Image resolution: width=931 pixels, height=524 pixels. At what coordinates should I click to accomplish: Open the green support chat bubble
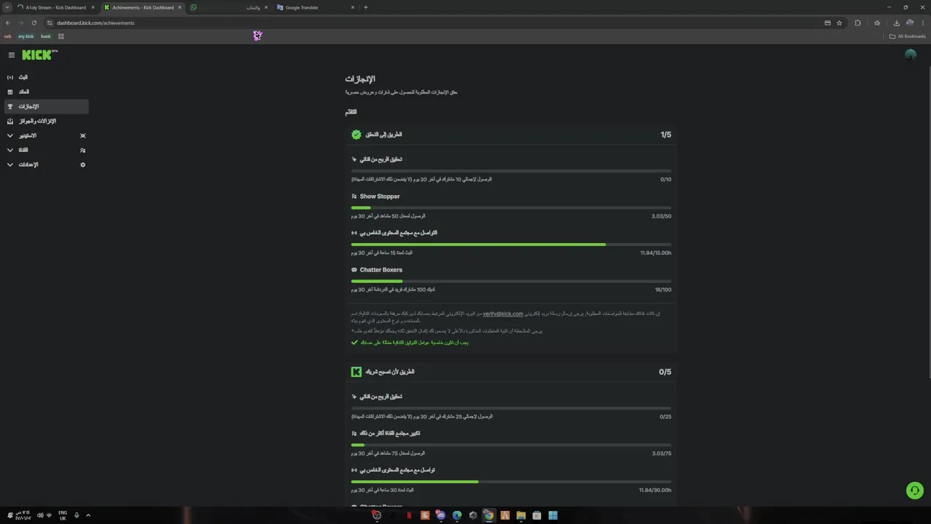click(914, 491)
